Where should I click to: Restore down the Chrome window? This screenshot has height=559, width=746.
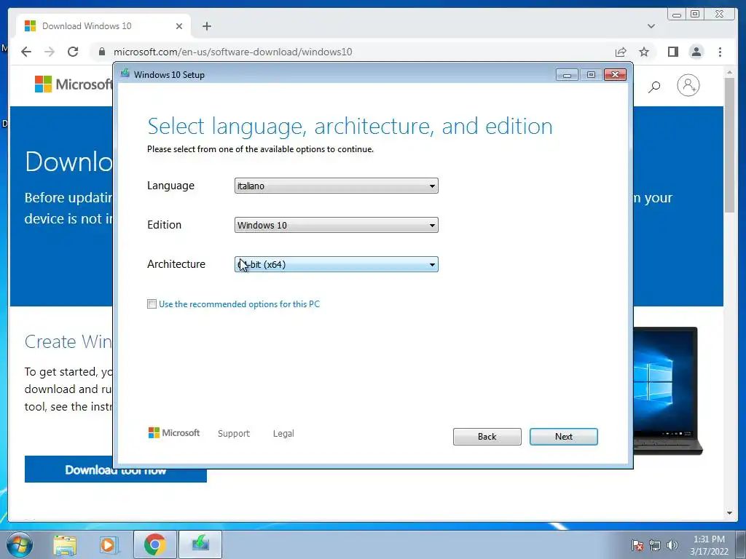click(695, 15)
